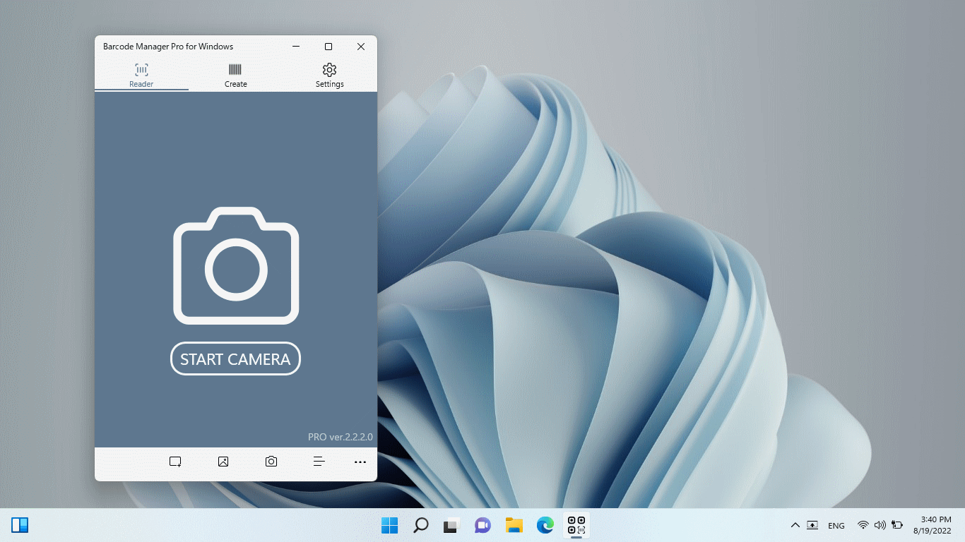Image resolution: width=965 pixels, height=542 pixels.
Task: Open the more options ellipsis menu
Action: (360, 462)
